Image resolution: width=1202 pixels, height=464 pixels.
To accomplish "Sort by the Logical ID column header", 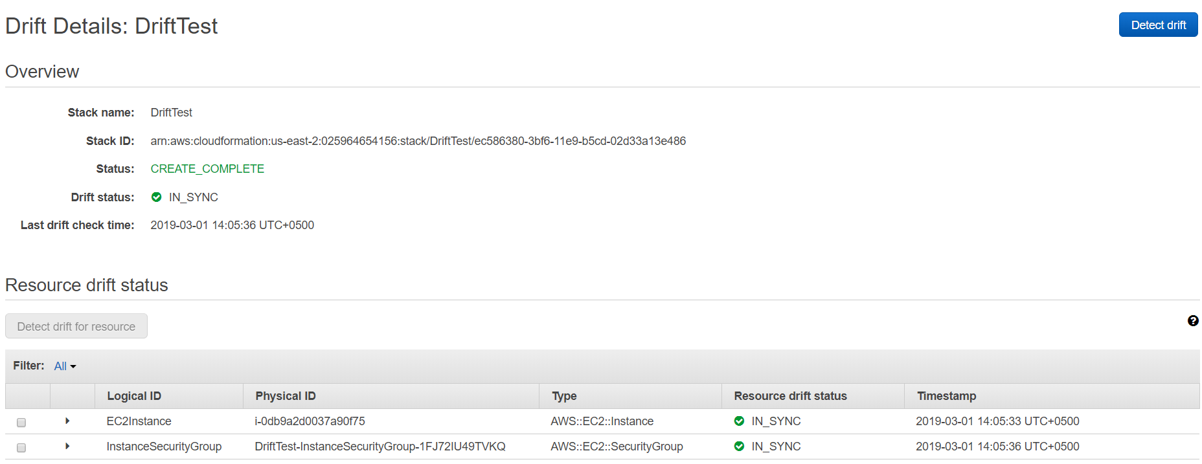I will [134, 396].
